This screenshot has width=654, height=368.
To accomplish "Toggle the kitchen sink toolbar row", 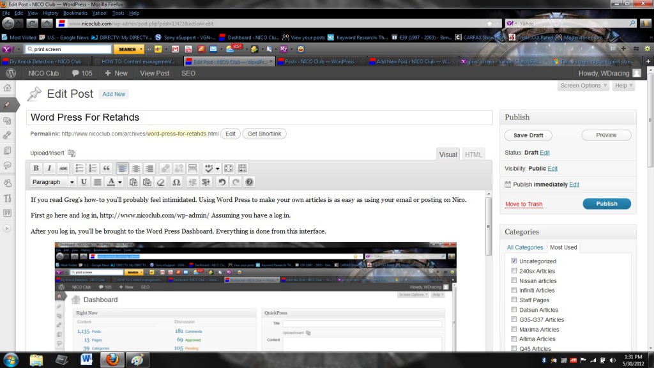I will (242, 168).
